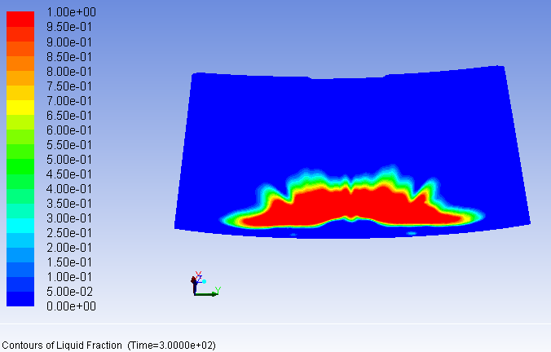Click the green Y label on the triad

coord(218,289)
